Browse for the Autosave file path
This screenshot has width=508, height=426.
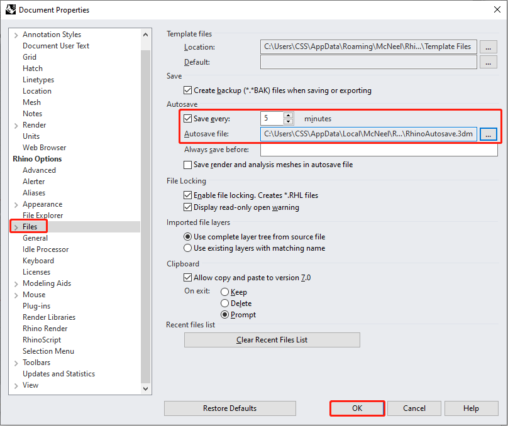tap(489, 134)
